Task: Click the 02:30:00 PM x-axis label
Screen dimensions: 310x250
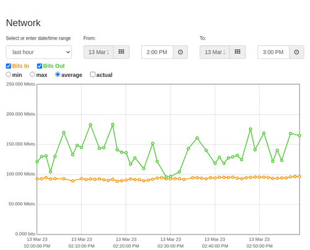Action: (x=170, y=246)
